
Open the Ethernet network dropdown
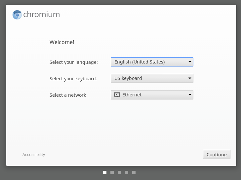tap(152, 95)
